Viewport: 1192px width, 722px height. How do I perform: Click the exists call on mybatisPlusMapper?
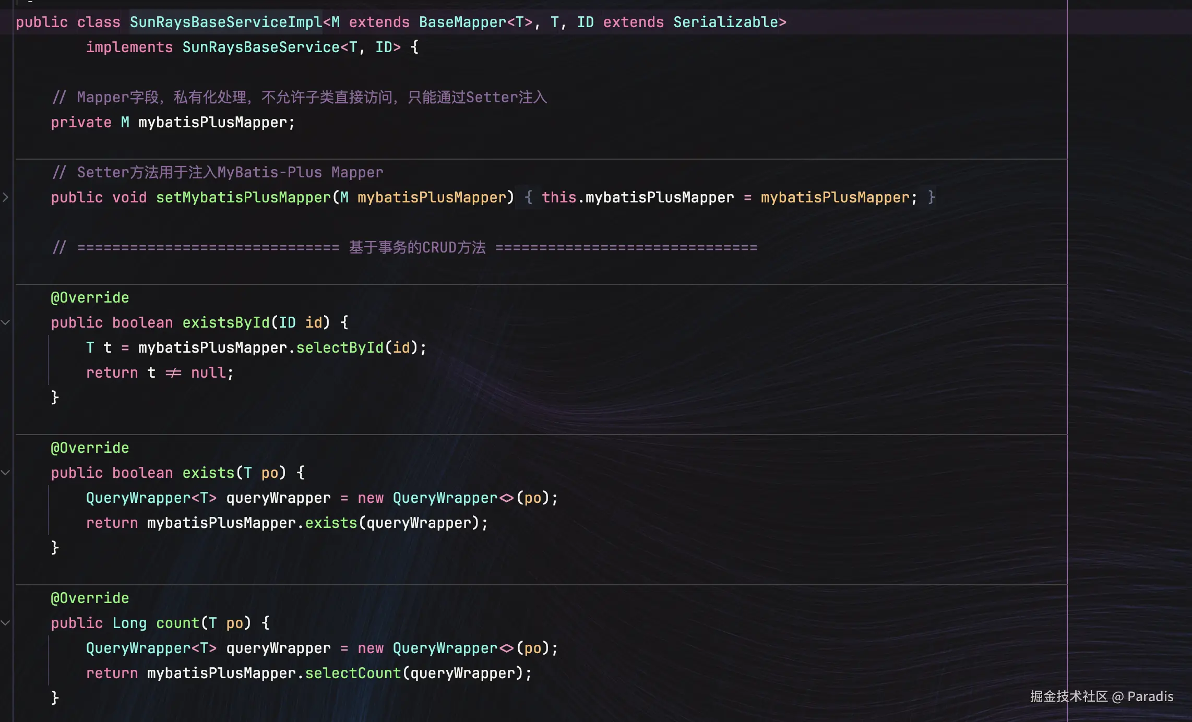(x=331, y=523)
